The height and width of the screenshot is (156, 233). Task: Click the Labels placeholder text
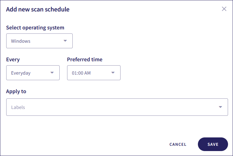point(18,107)
